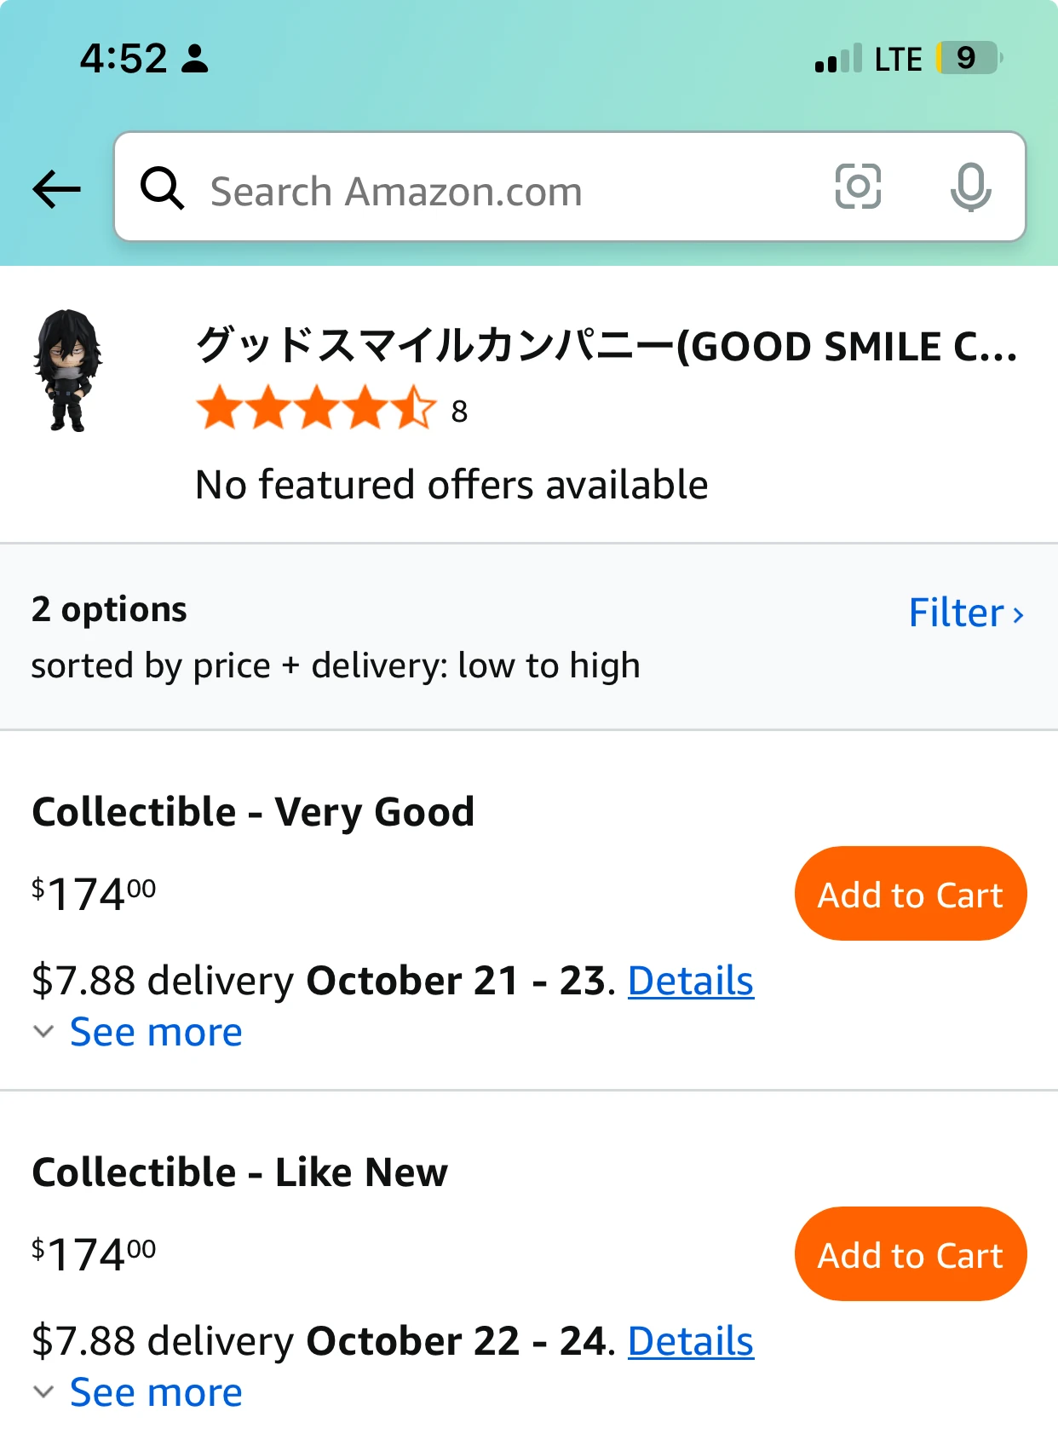Open the camera lens scan icon

click(x=857, y=187)
